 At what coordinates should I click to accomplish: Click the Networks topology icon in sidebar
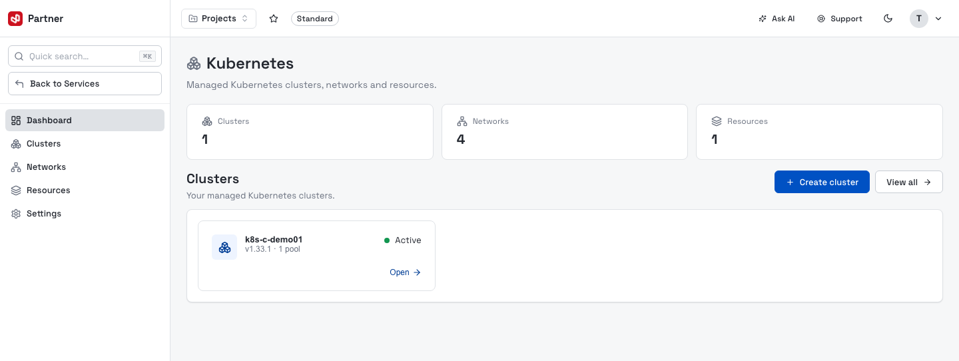[x=16, y=167]
